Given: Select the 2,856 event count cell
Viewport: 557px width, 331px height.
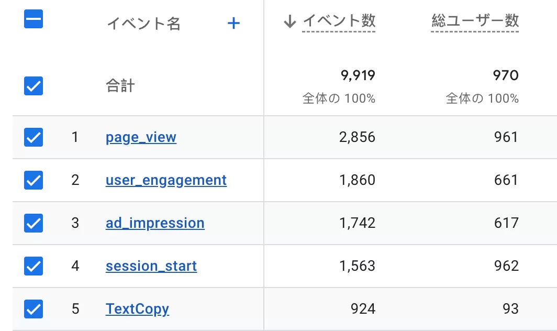Looking at the screenshot, I should [x=357, y=137].
